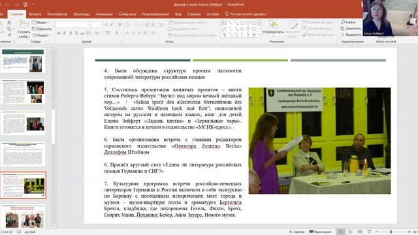Click the Найти find button
Image resolution: width=418 pixels, height=235 pixels.
(x=348, y=22)
